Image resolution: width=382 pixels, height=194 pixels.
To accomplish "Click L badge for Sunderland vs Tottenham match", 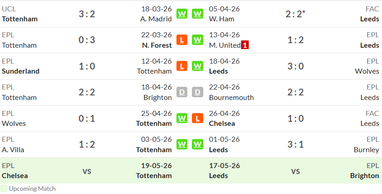I will click(x=182, y=66).
